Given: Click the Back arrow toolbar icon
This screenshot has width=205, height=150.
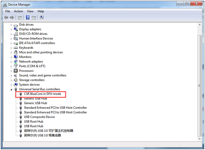Looking at the screenshot, I should (x=6, y=17).
